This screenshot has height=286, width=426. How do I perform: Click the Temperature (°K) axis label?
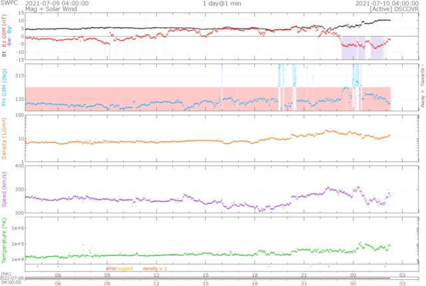(x=4, y=241)
